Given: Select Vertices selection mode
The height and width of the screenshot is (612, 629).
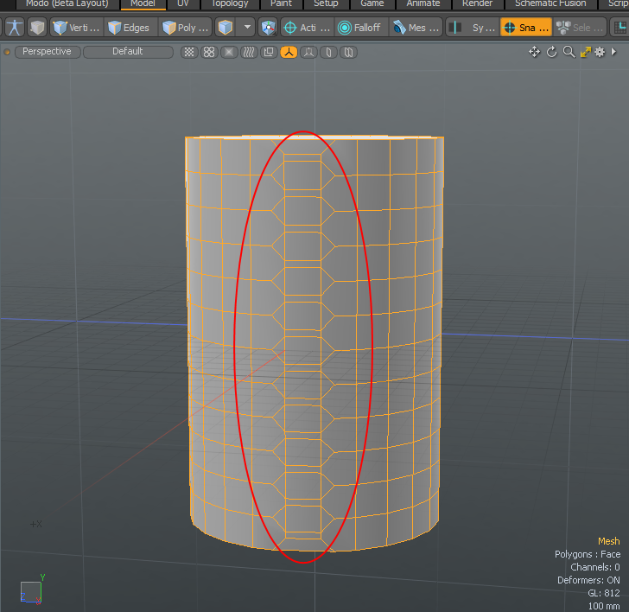Looking at the screenshot, I should point(76,28).
